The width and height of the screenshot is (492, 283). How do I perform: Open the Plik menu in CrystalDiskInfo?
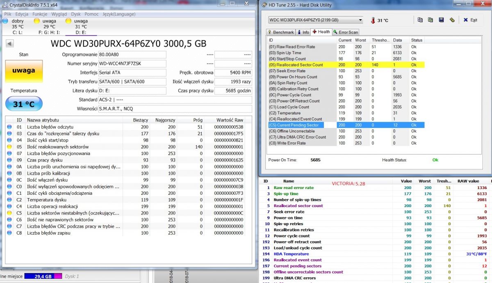click(7, 14)
